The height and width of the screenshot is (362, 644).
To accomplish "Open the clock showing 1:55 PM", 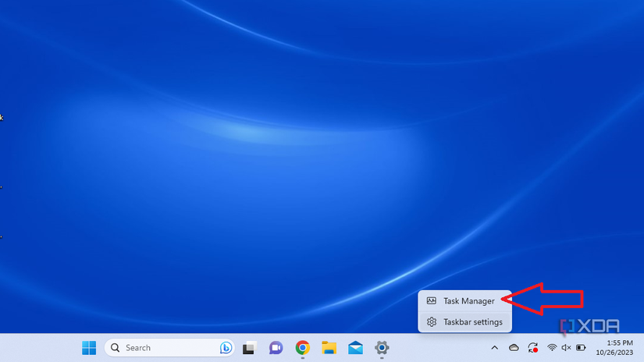I will pos(620,342).
